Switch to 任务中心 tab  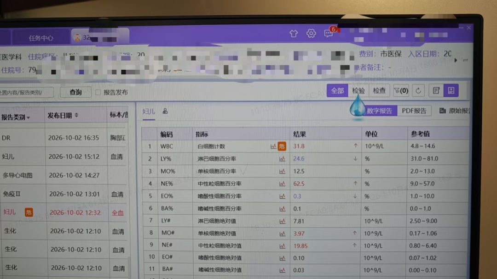coord(41,38)
